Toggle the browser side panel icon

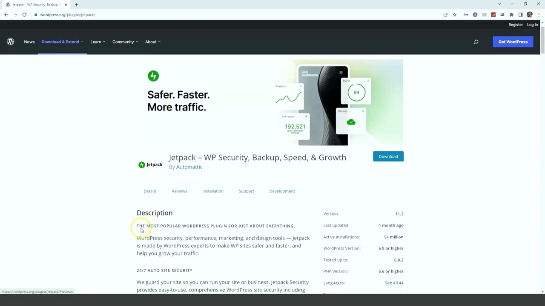click(520, 14)
